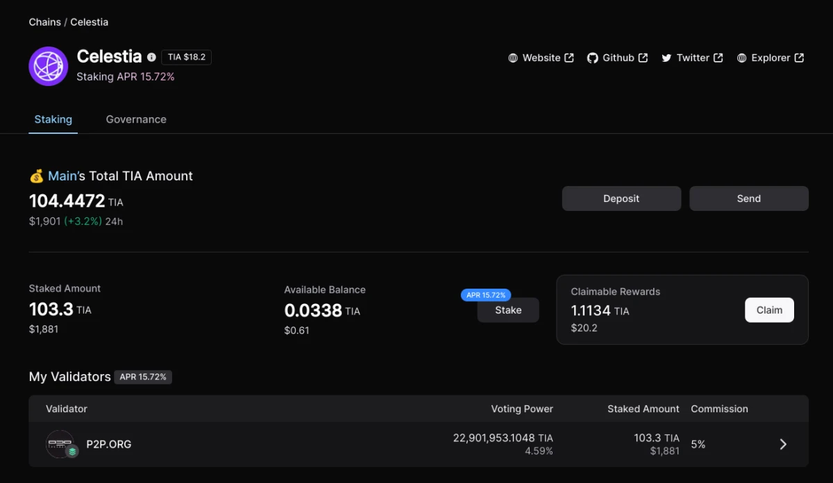Click the external-link arrow after Twitter
Image resolution: width=833 pixels, height=483 pixels.
(x=718, y=58)
